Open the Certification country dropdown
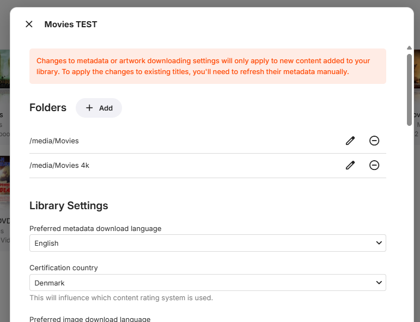 point(208,283)
